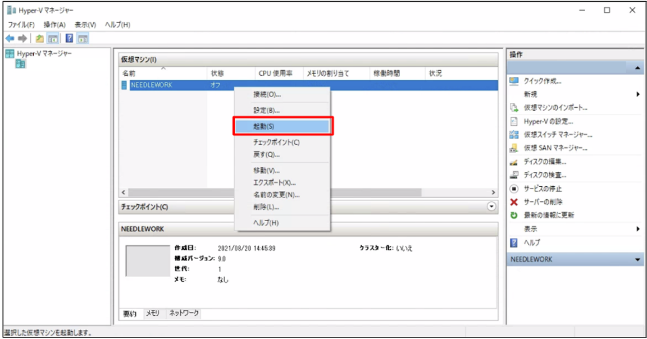The width and height of the screenshot is (647, 339).
Task: Select Hyper-V マネージャー root tree node
Action: tap(44, 54)
